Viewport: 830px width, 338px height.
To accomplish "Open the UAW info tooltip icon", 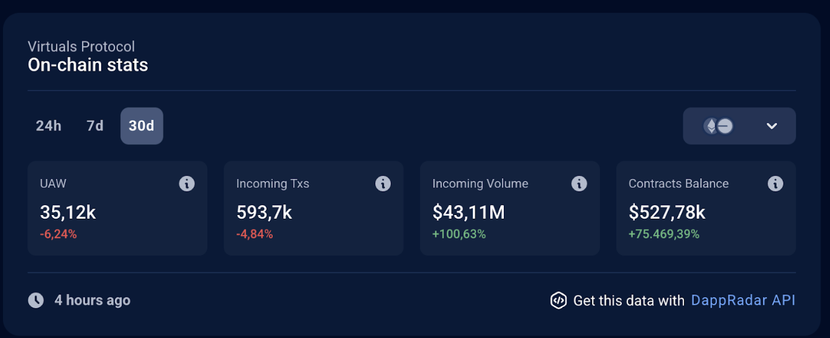I will coord(186,183).
